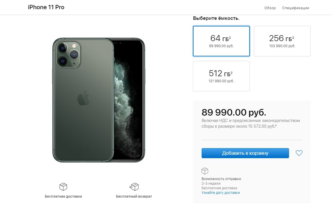The width and height of the screenshot is (332, 216).
Task: Click the Бесплатный возврат label
Action: 134,196
